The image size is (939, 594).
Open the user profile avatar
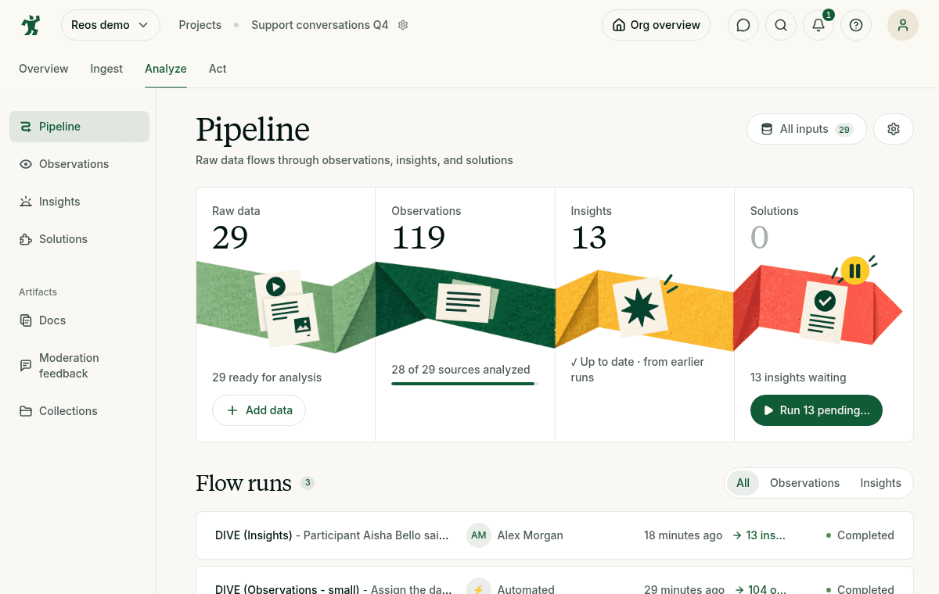(x=903, y=25)
